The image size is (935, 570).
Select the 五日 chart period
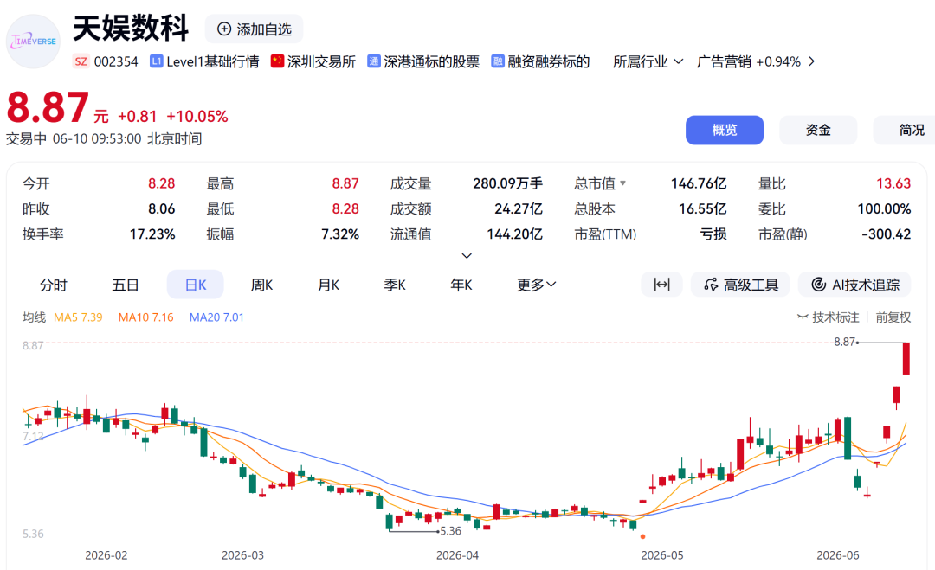126,285
